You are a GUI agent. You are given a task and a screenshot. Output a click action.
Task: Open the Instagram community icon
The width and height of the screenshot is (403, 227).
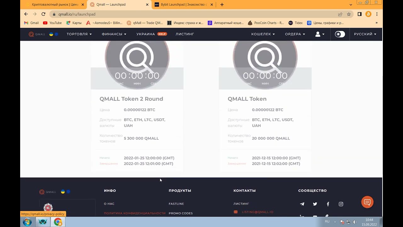click(341, 204)
